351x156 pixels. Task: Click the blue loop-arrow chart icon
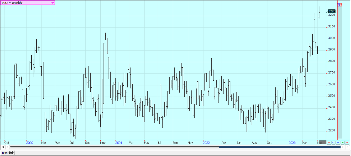pyautogui.click(x=333, y=142)
